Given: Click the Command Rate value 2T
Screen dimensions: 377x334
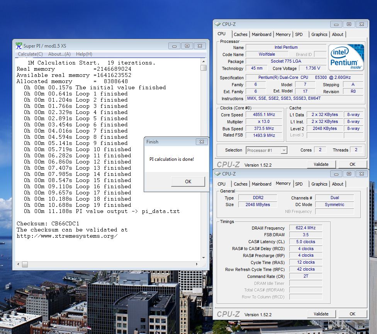Looking at the screenshot, I should [x=306, y=276].
